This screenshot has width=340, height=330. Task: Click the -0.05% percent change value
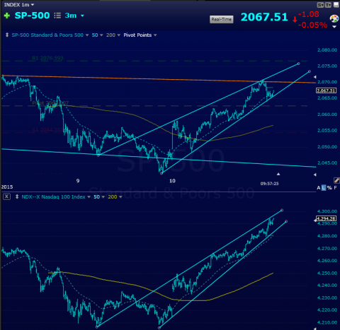pyautogui.click(x=312, y=25)
